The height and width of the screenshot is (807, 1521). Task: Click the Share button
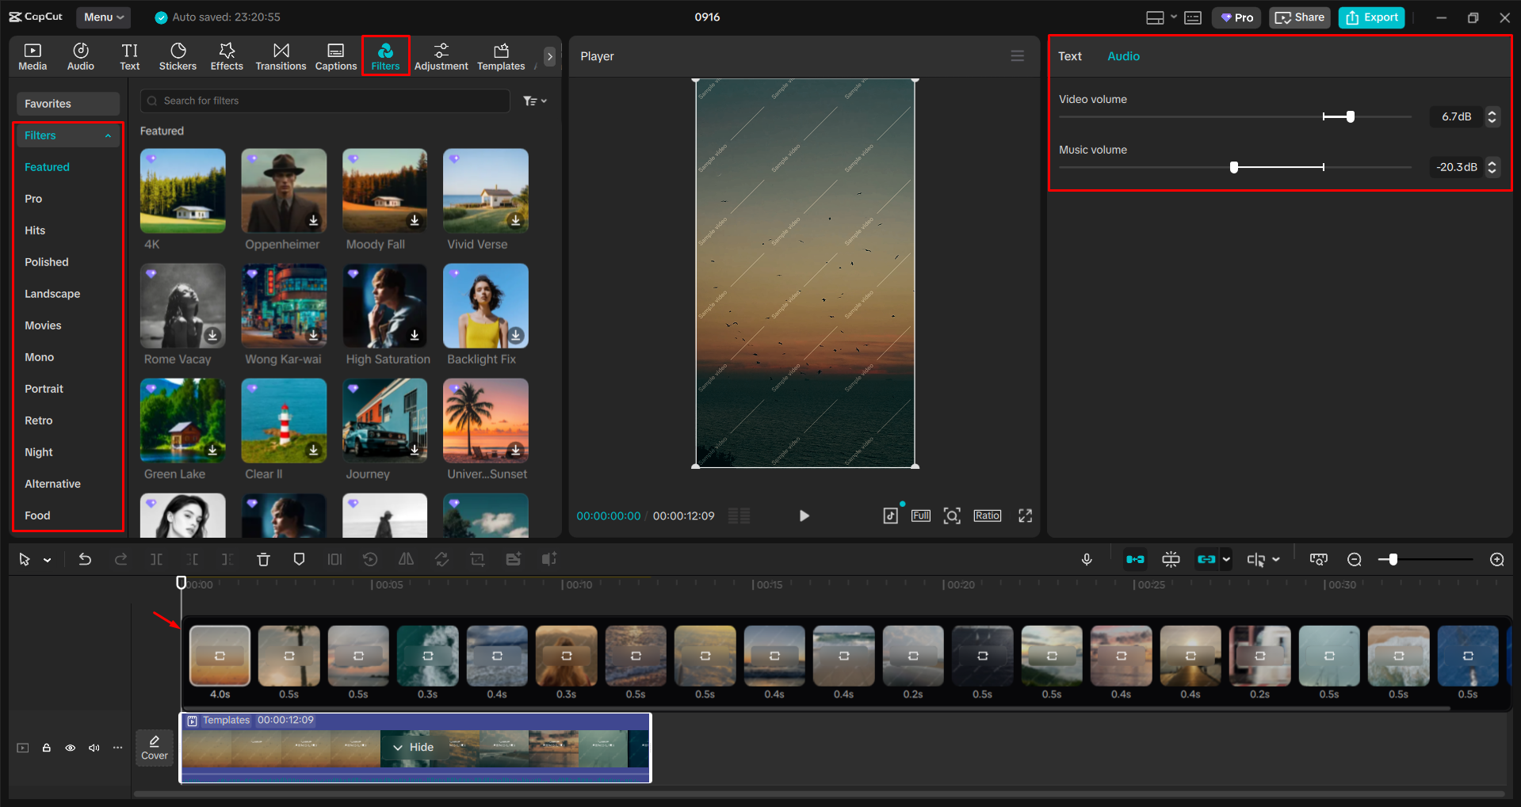[x=1299, y=17]
